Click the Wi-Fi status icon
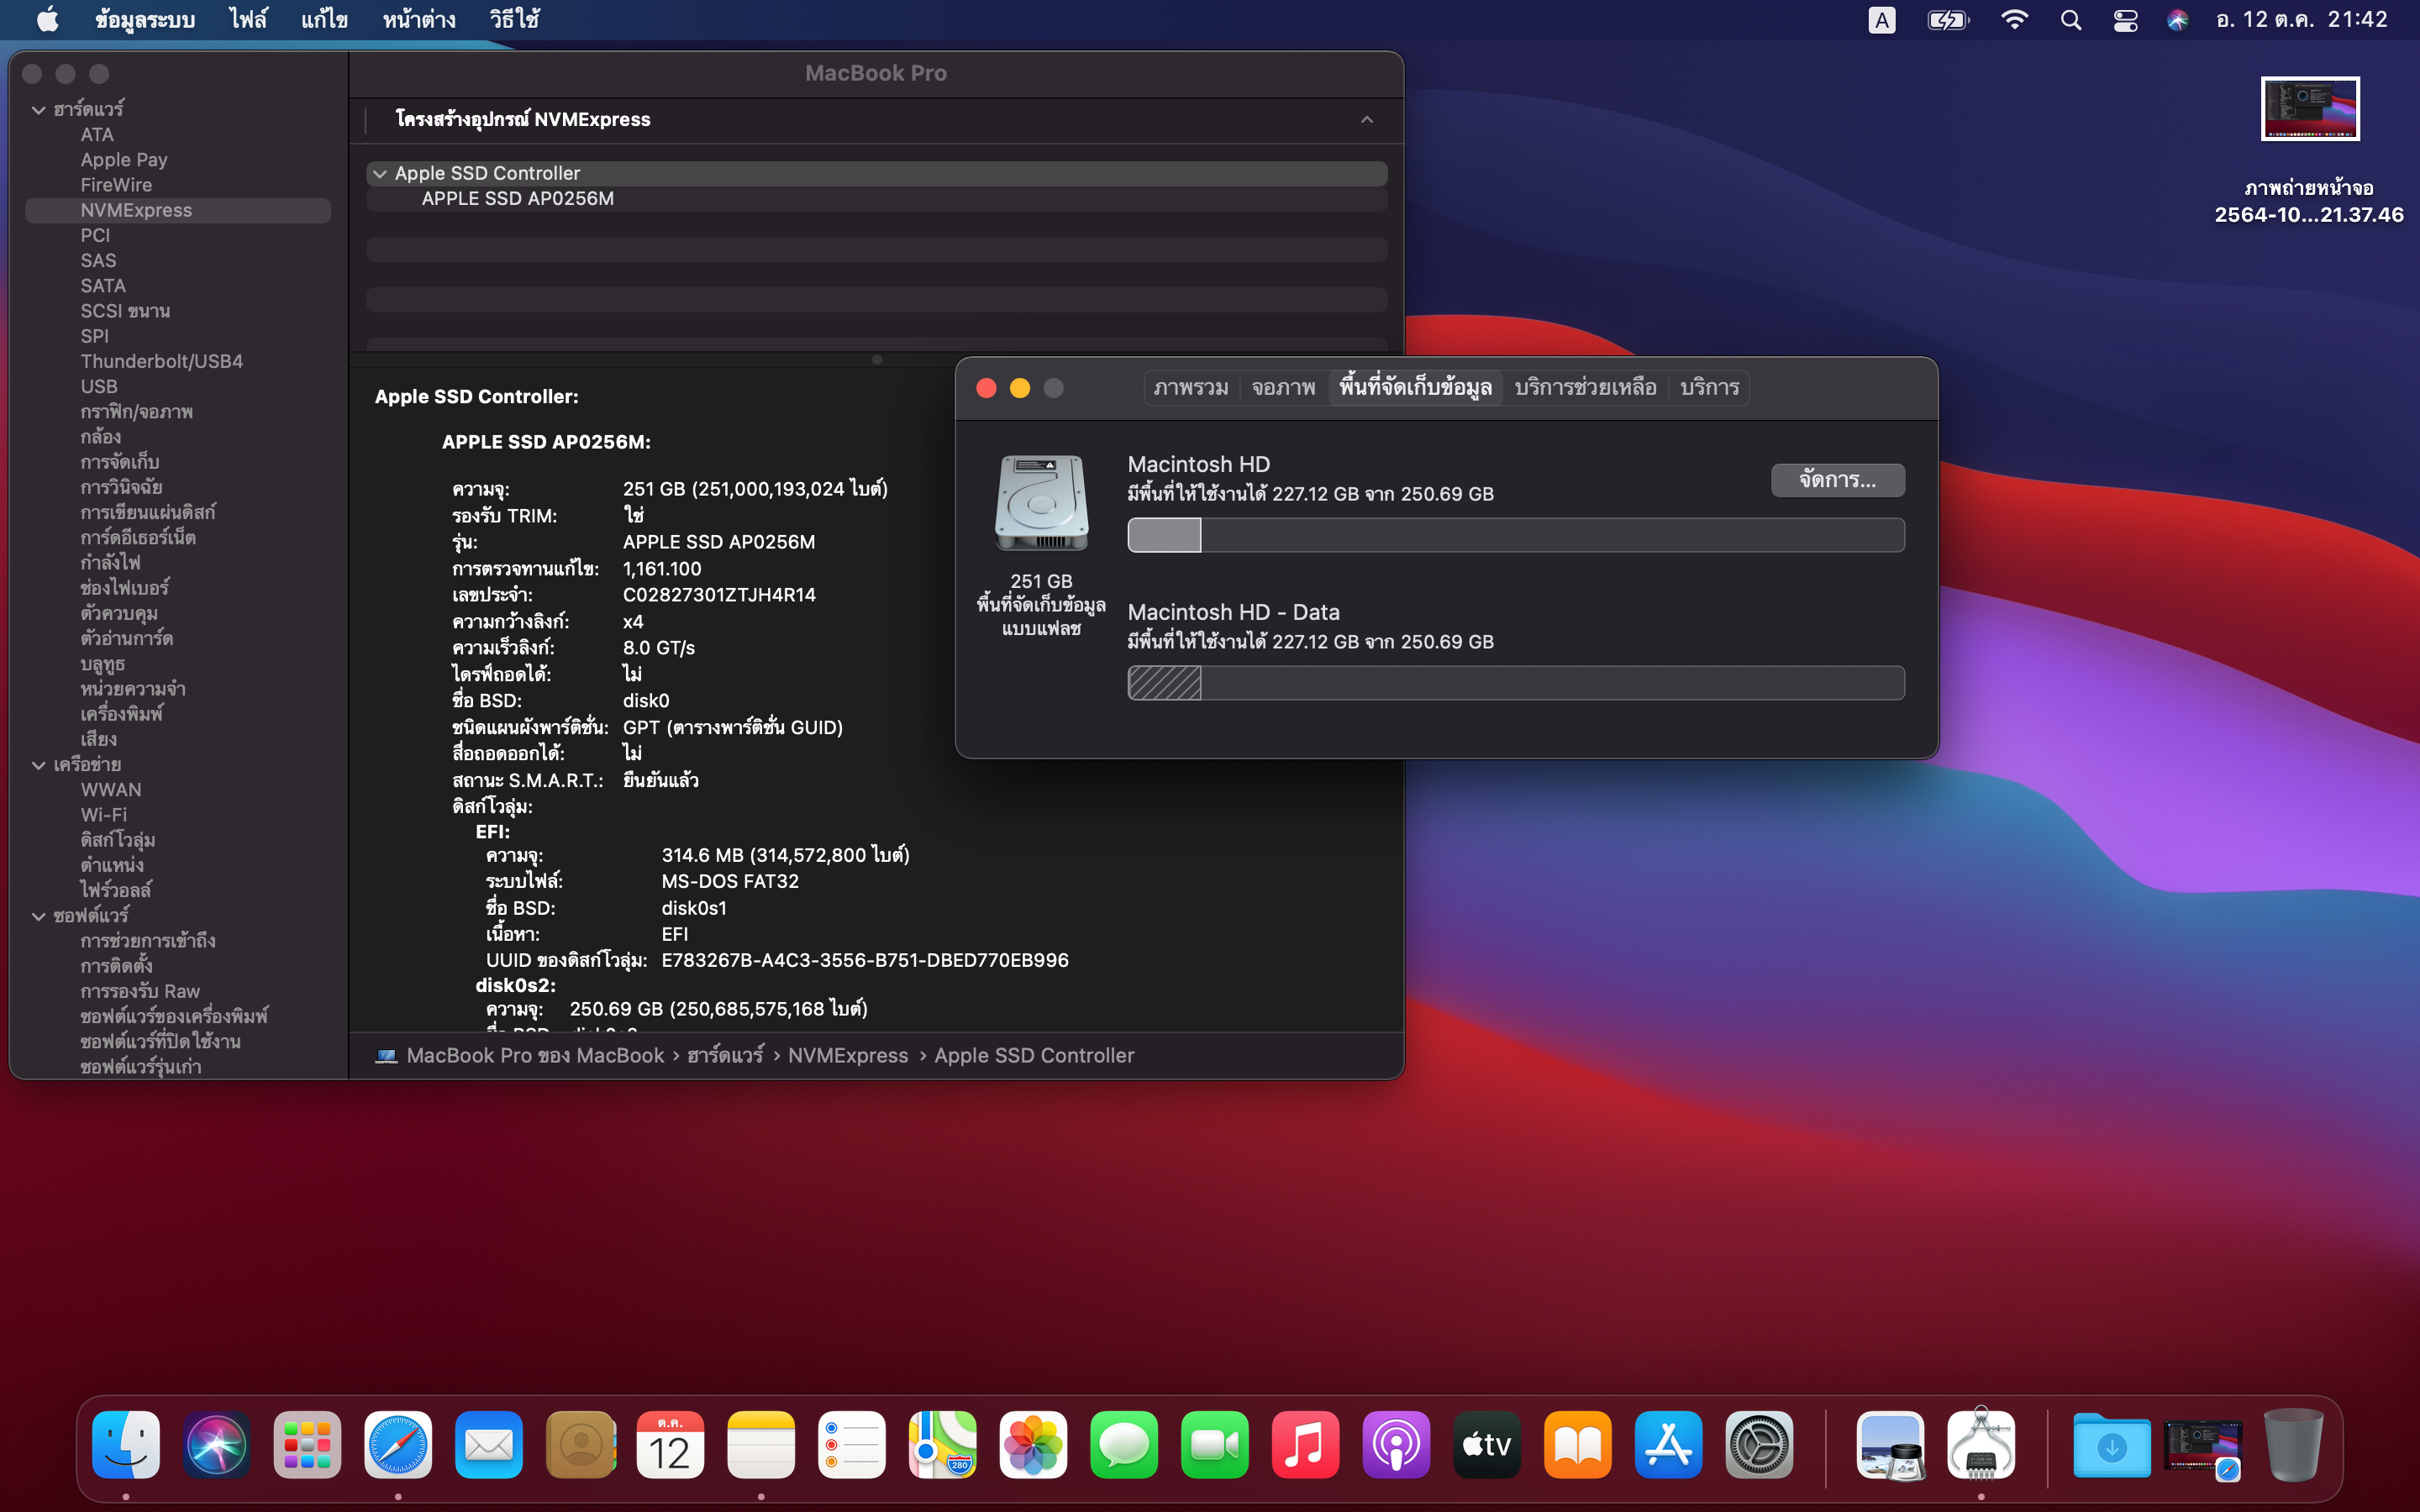The width and height of the screenshot is (2420, 1512). [x=2016, y=19]
